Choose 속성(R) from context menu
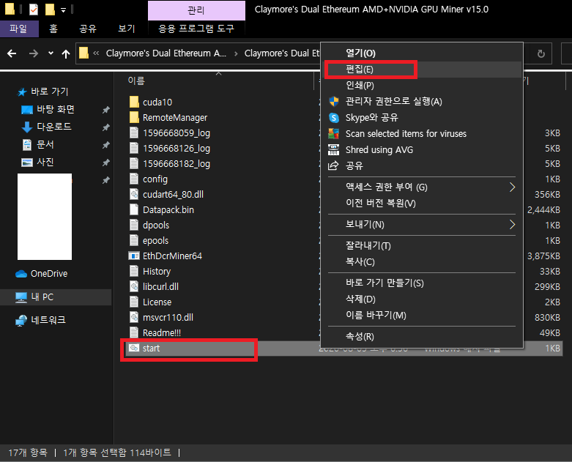Screen dimensions: 572x462 coord(422,337)
